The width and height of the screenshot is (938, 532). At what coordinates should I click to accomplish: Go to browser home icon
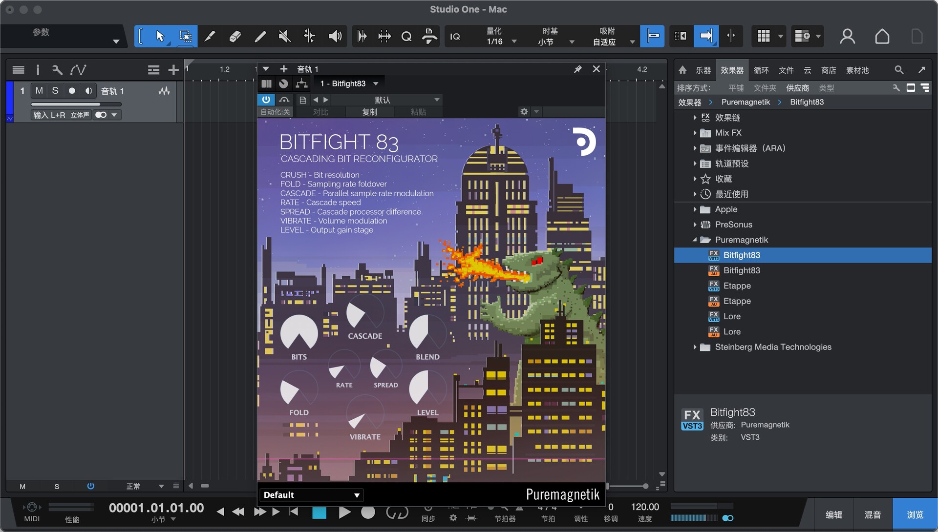point(683,70)
